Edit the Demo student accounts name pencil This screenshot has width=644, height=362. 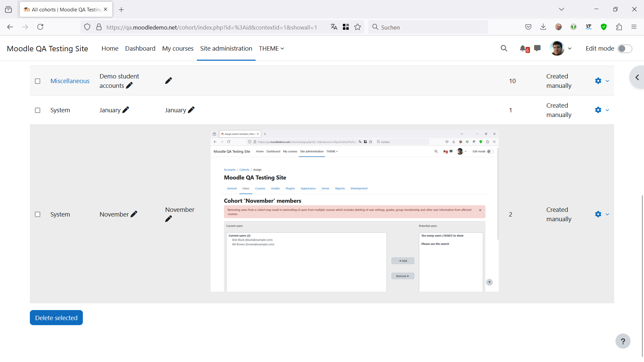pyautogui.click(x=129, y=85)
